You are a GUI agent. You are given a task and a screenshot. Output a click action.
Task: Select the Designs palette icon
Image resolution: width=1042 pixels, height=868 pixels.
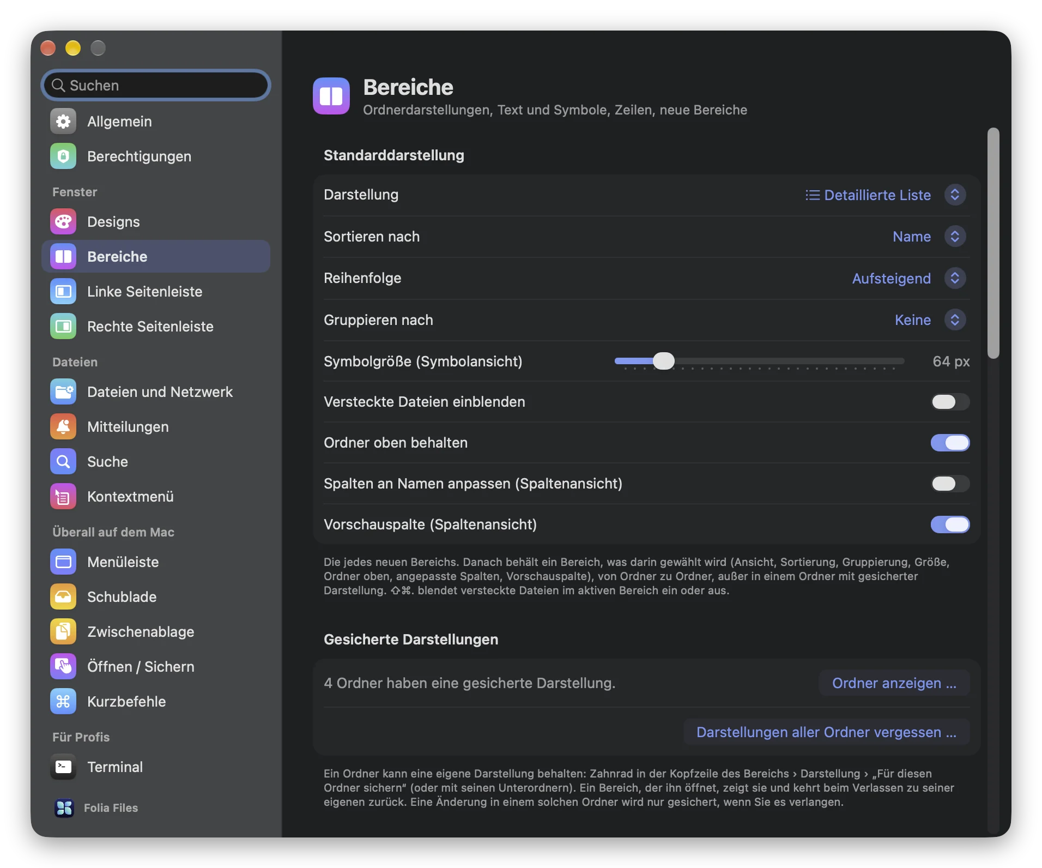[x=63, y=222]
